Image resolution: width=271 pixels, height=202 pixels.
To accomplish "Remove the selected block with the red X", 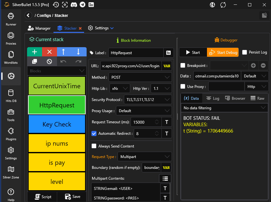I will 49,52.
